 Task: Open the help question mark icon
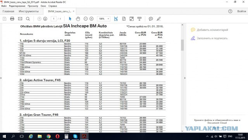pos(230,11)
